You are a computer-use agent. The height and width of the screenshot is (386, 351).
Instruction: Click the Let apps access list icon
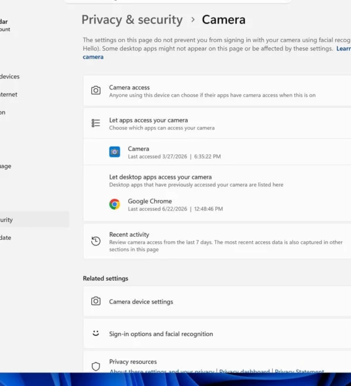coord(96,123)
